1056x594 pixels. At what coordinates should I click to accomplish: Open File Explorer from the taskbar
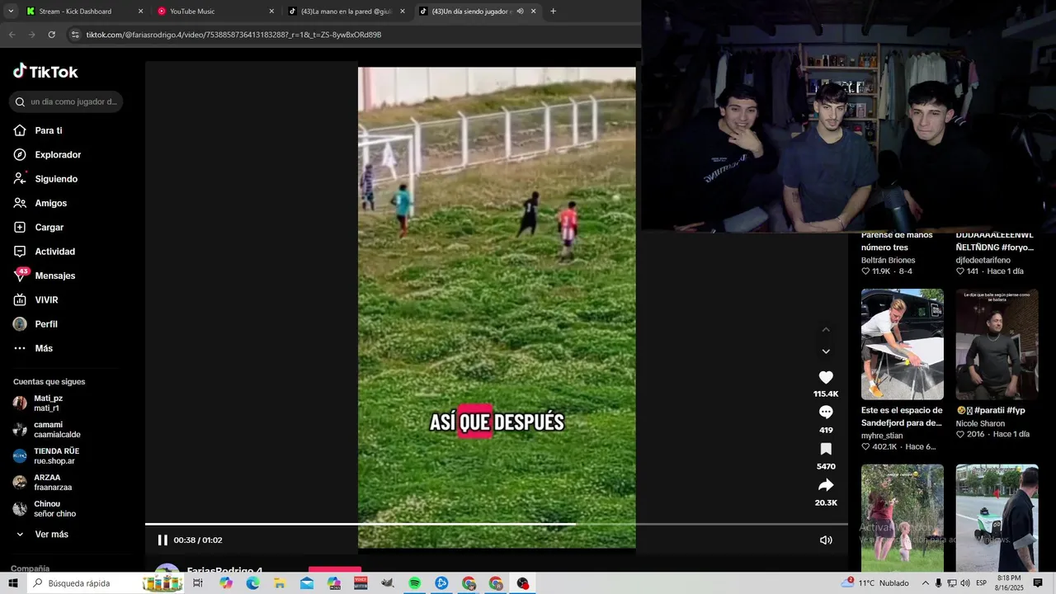(x=280, y=583)
